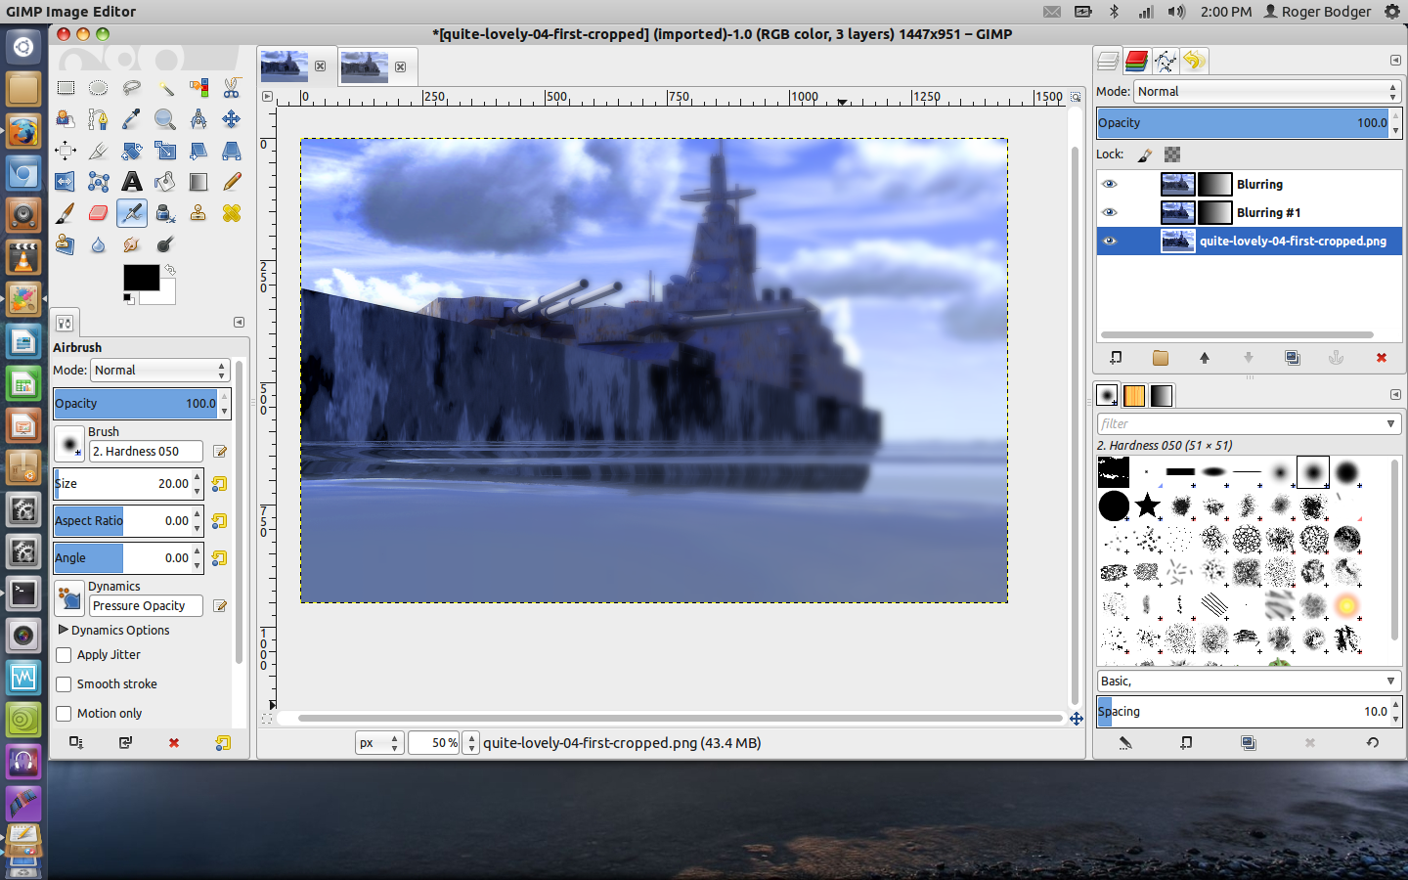Image resolution: width=1408 pixels, height=880 pixels.
Task: Select the Scissors Select tool
Action: (232, 88)
